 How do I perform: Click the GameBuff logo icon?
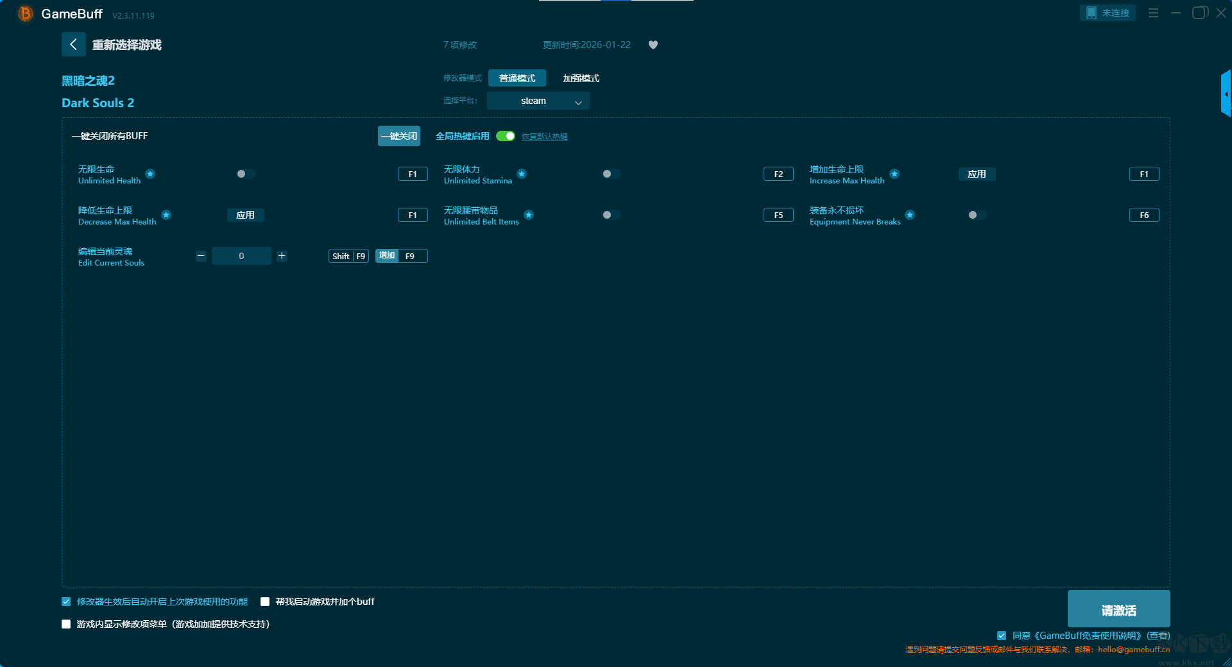tap(25, 13)
